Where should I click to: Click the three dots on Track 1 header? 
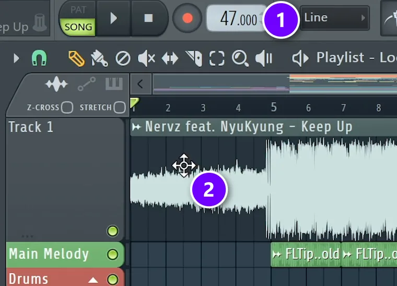(27, 236)
